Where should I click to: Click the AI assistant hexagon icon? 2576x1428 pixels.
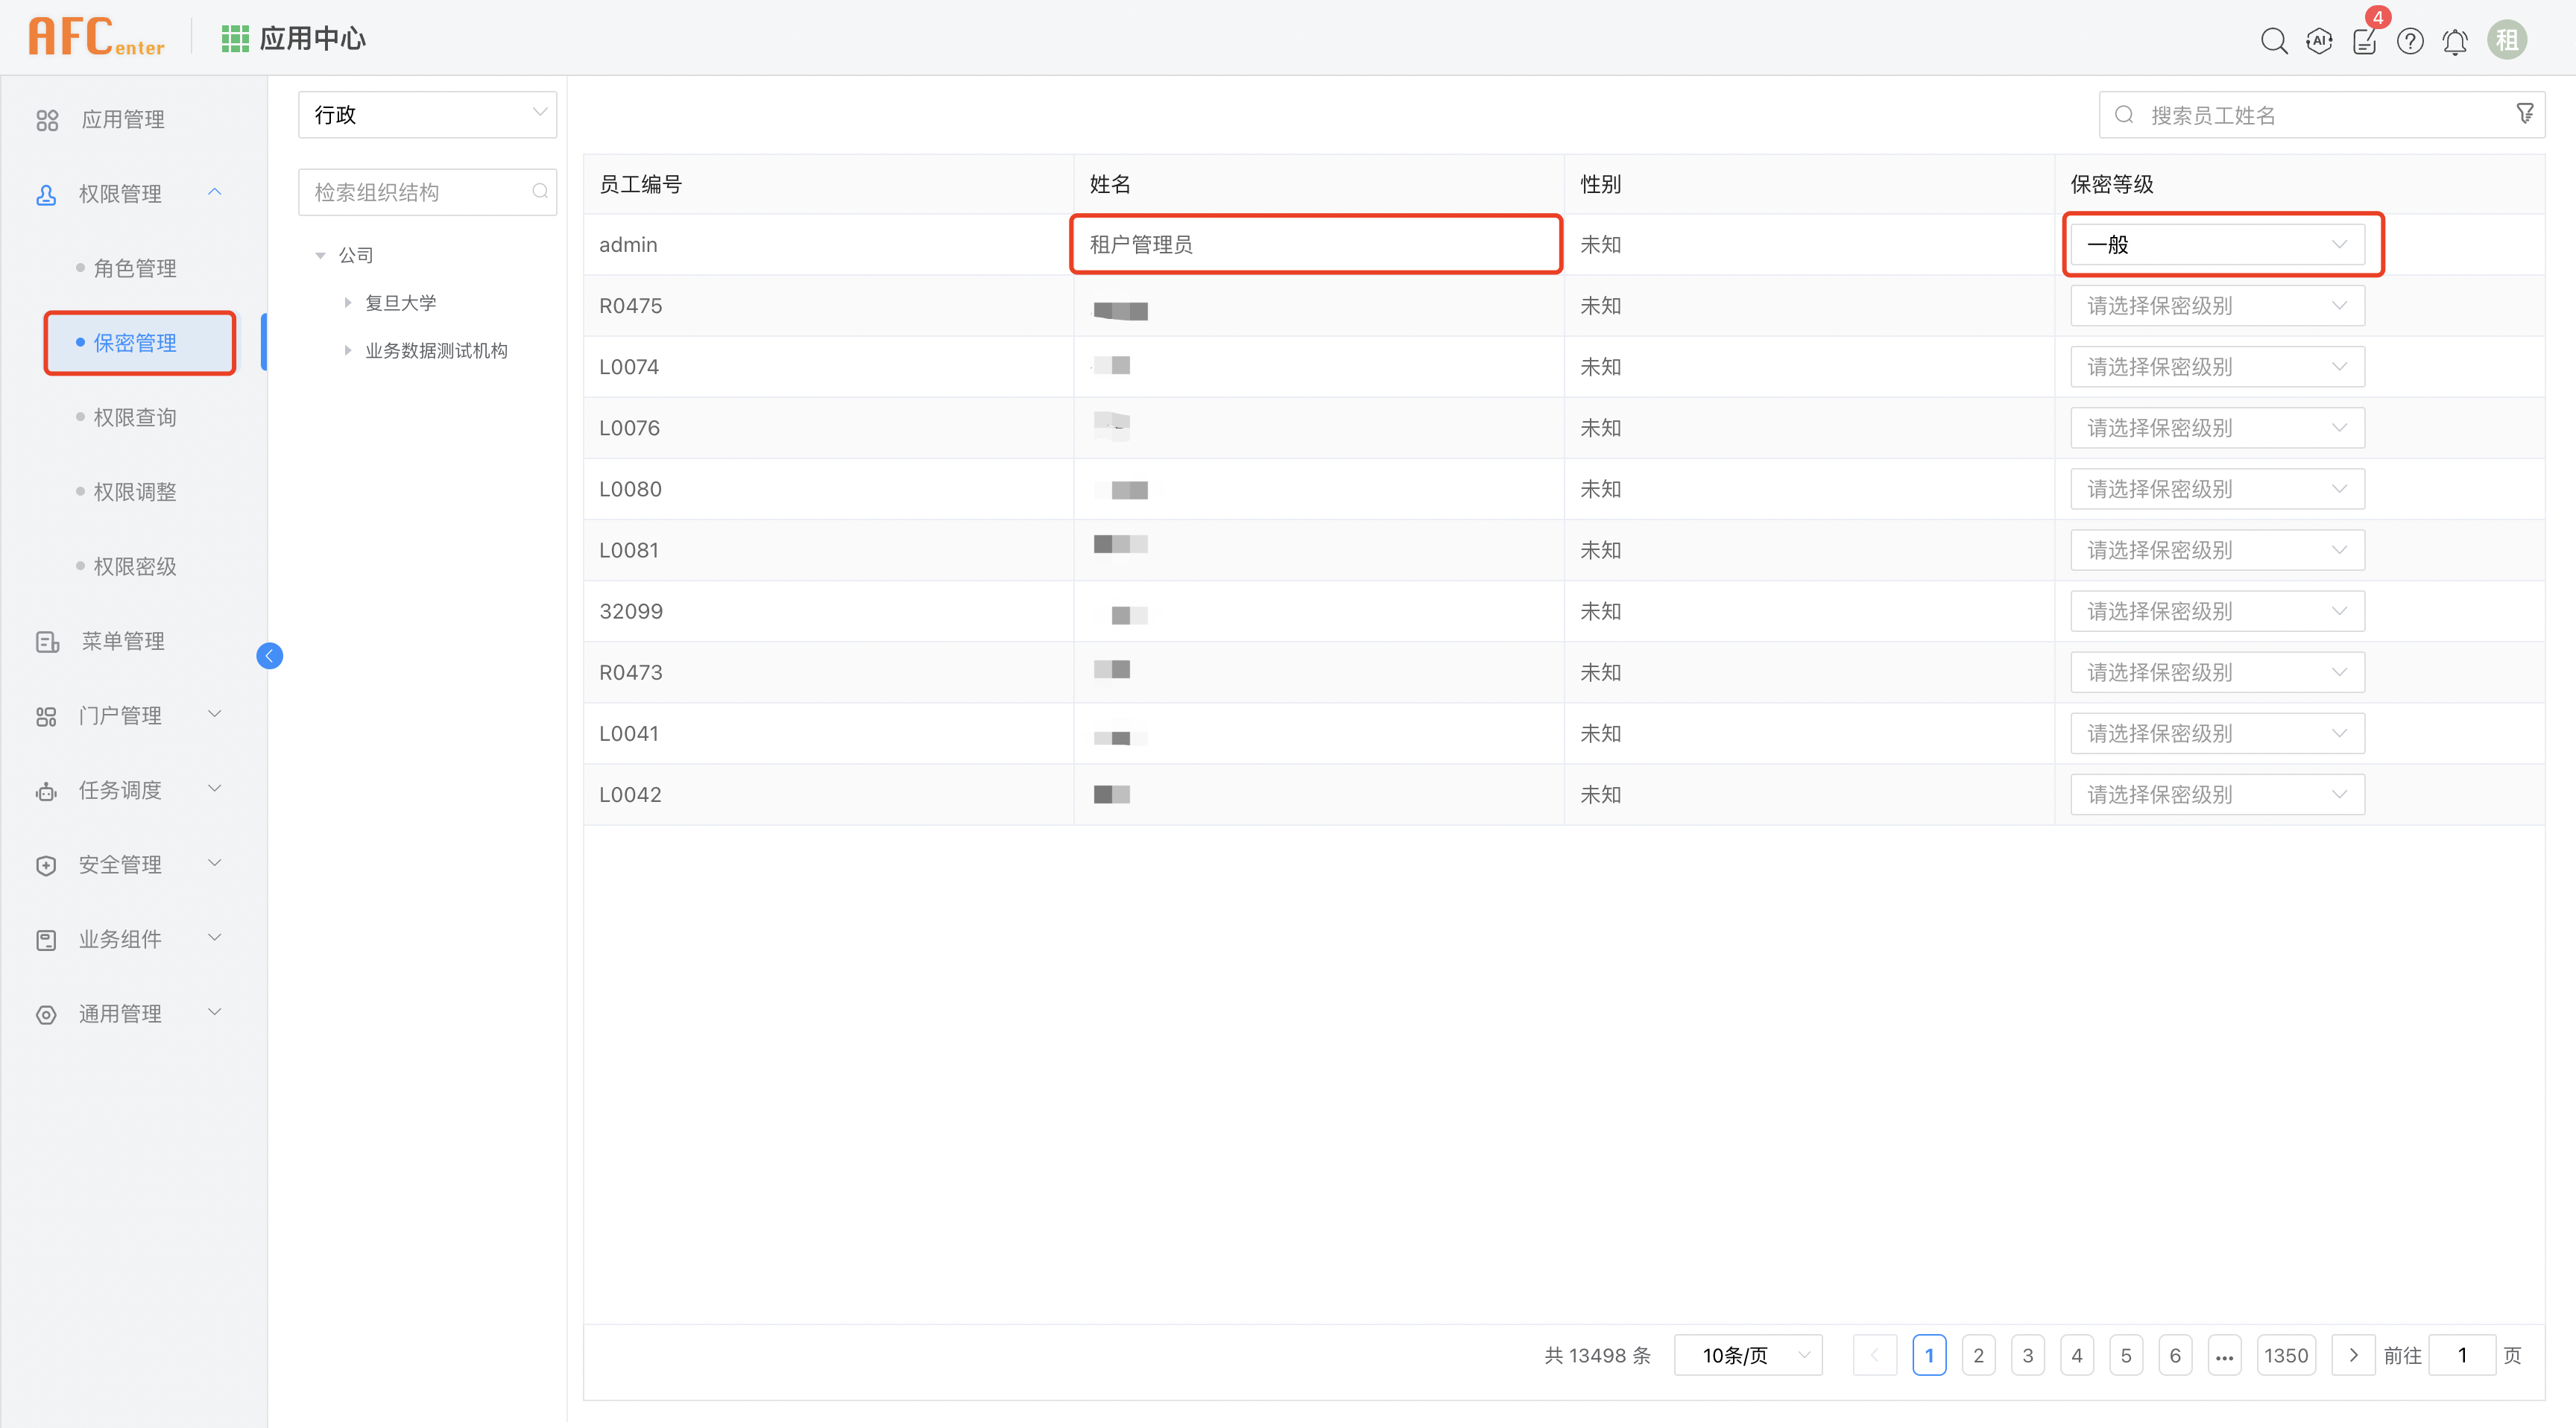2319,40
